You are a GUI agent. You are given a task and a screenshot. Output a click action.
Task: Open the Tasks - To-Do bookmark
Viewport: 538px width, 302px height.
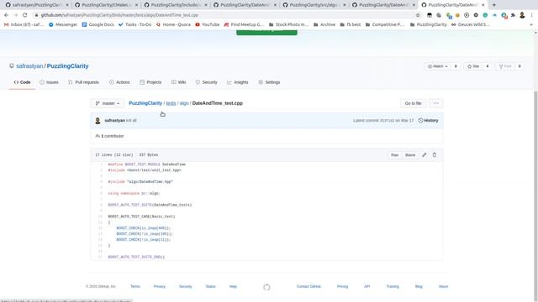134,24
